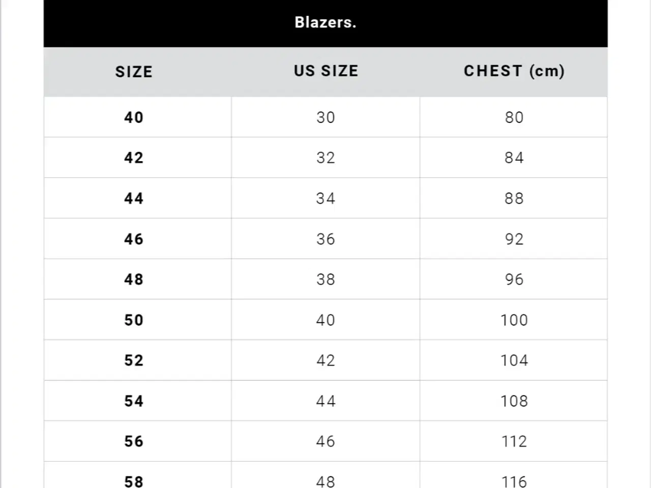Click the SIZE column header

(x=134, y=72)
